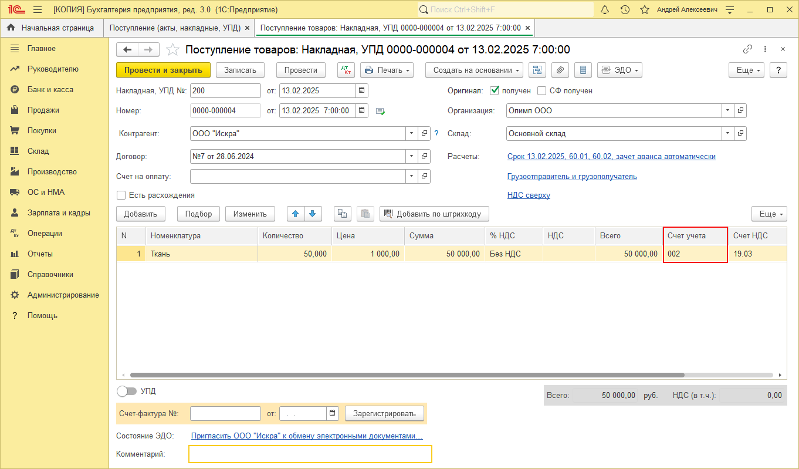The width and height of the screenshot is (799, 469).
Task: Expand the Организация dropdown list
Action: click(727, 110)
